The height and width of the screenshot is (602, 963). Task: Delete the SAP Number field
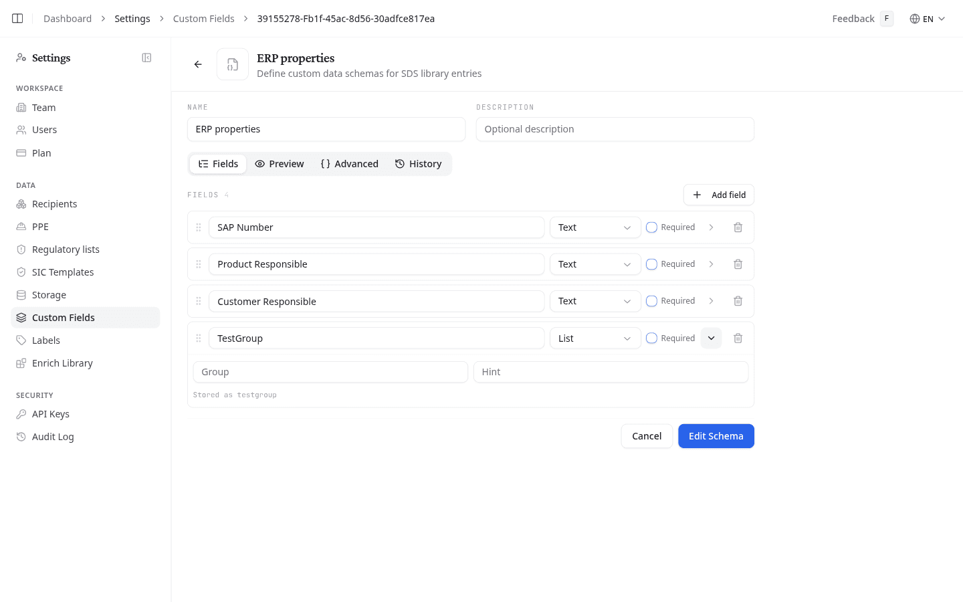point(738,227)
